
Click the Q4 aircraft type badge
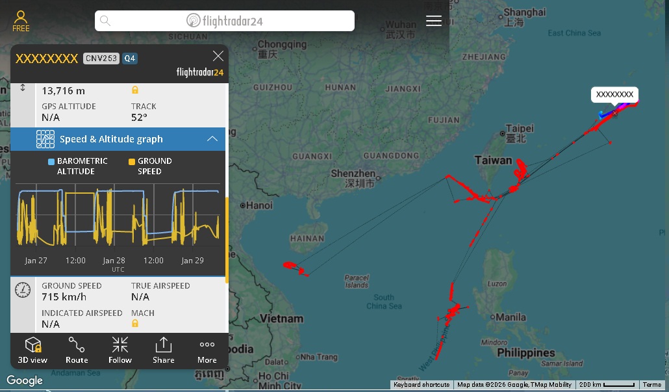[x=130, y=59]
